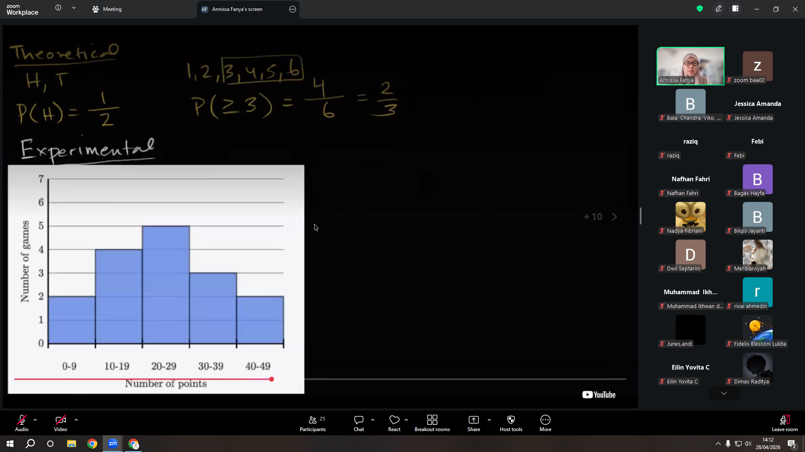The image size is (805, 452).
Task: Expand audio settings arrow next to Audio
Action: tap(35, 419)
